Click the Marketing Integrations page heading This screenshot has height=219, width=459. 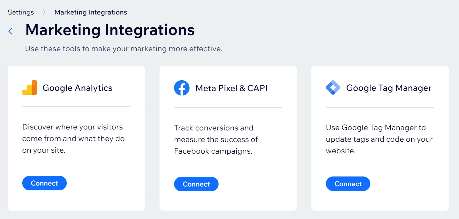(110, 30)
